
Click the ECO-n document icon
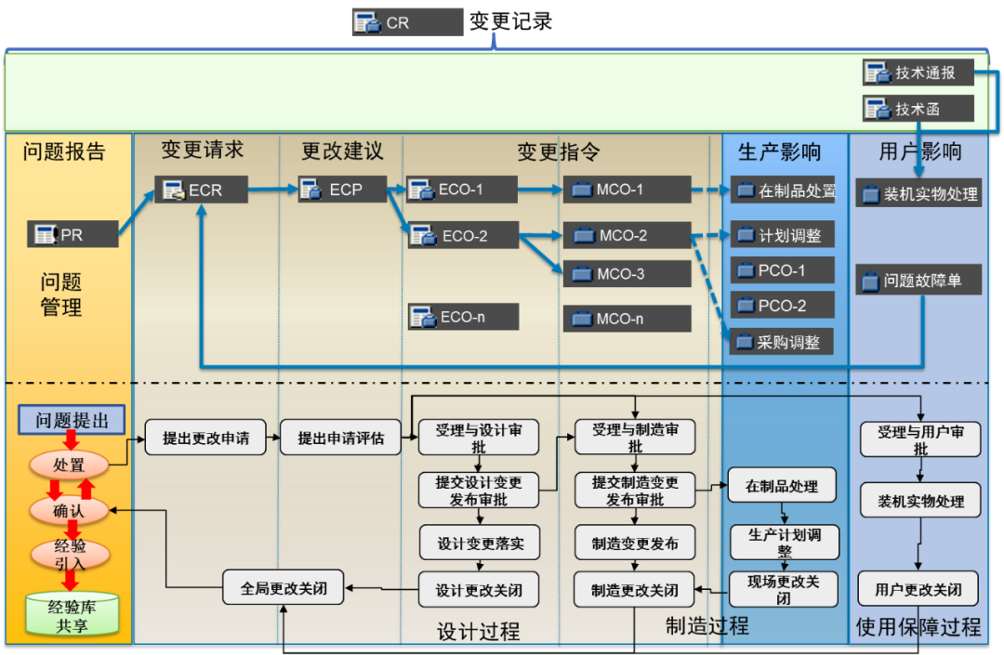pyautogui.click(x=423, y=317)
